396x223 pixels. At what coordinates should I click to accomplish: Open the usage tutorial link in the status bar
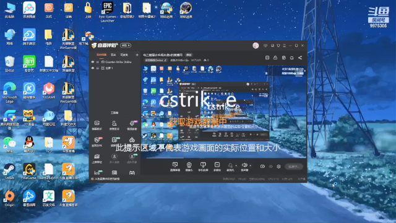coord(107,179)
